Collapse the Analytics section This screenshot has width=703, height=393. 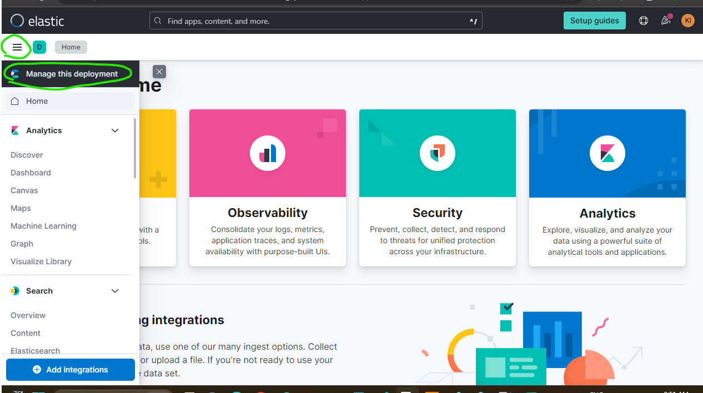coord(115,130)
